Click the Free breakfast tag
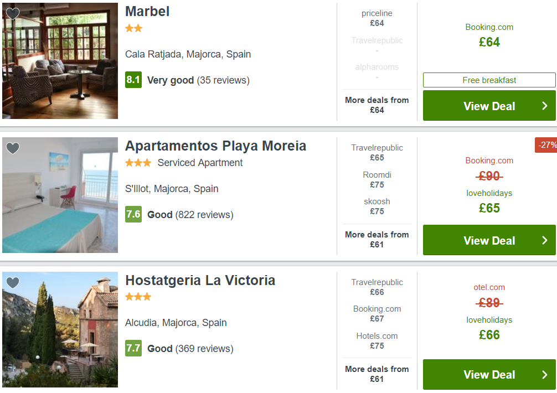 click(489, 80)
